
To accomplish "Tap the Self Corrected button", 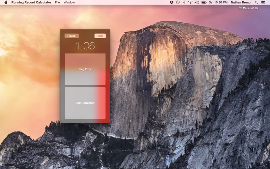I will click(x=85, y=103).
